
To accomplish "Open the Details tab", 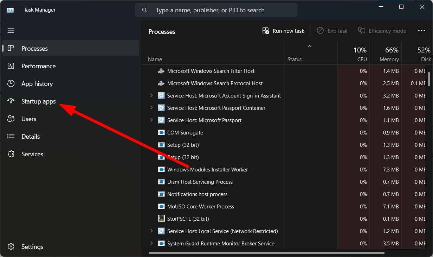I will 31,137.
